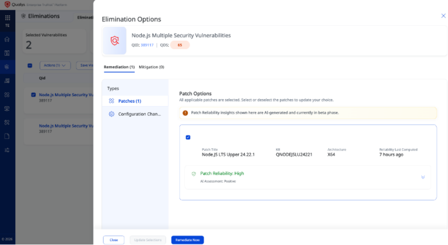
Task: Open the Actions (1) dropdown
Action: (55, 65)
